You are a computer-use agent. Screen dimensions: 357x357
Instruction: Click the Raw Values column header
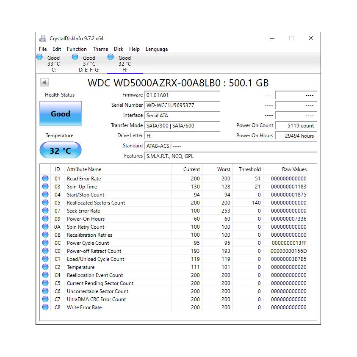[294, 169]
